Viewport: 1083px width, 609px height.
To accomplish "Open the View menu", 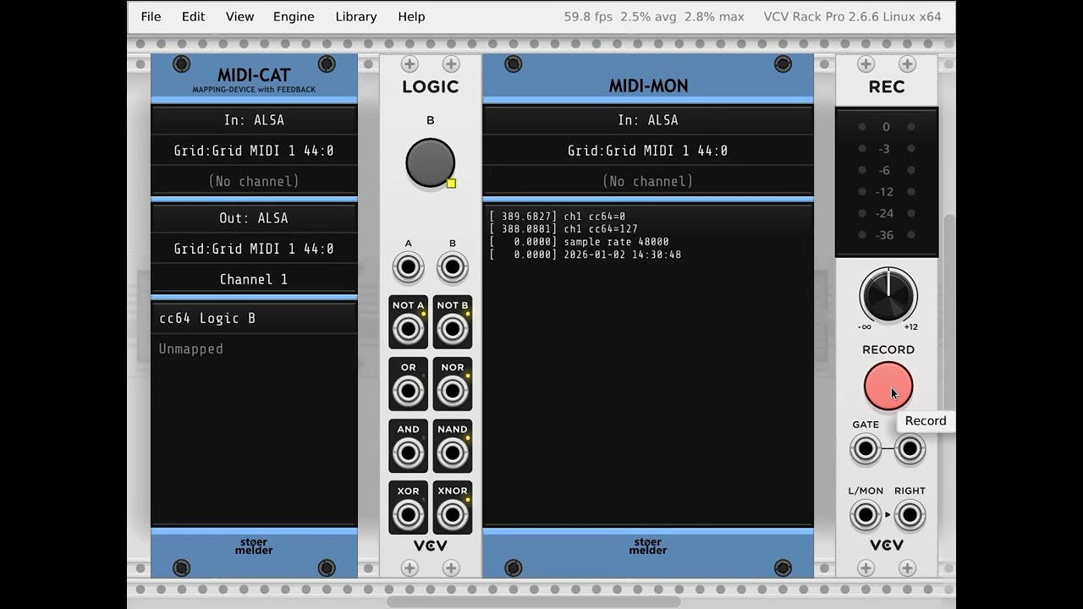I will click(x=239, y=17).
